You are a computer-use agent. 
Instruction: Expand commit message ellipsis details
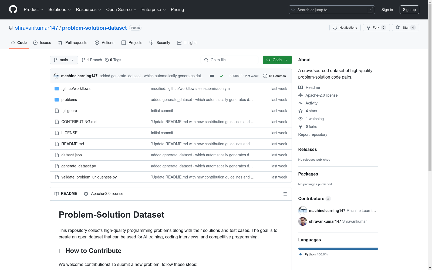click(212, 76)
